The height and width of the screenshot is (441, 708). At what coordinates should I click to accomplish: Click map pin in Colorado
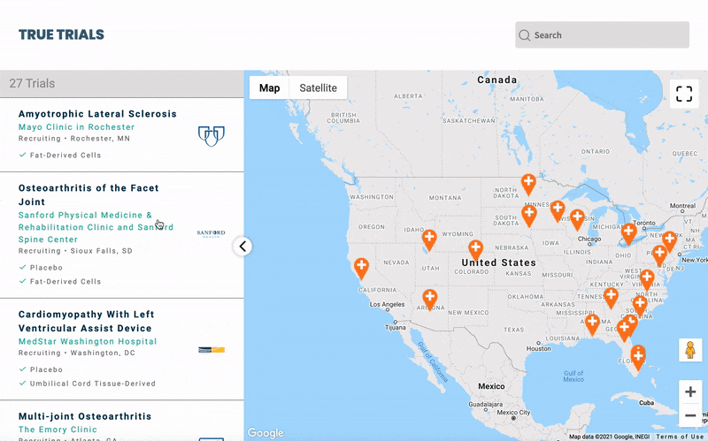coord(475,250)
